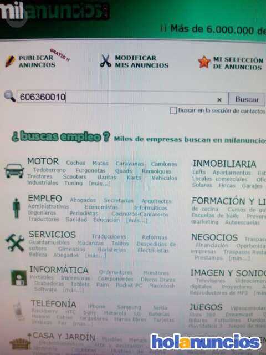The width and height of the screenshot is (266, 355).
Task: Open the Arquitectos link
Action: pyautogui.click(x=156, y=201)
